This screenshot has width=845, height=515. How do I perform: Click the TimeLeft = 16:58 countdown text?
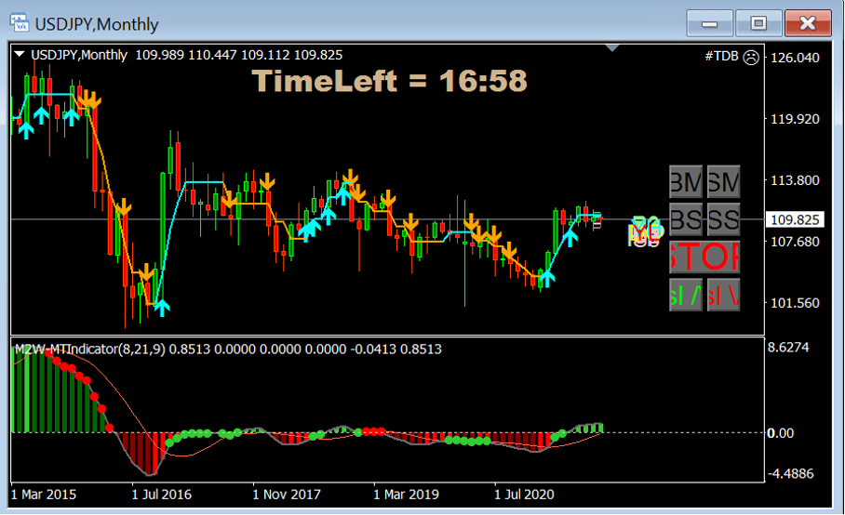click(389, 81)
